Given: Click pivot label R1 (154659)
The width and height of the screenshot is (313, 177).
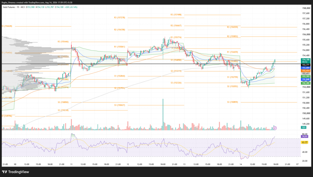Looking at the screenshot, I should tap(232, 52).
